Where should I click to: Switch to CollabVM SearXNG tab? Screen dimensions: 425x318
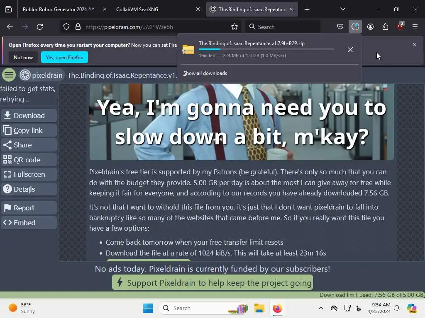(157, 10)
